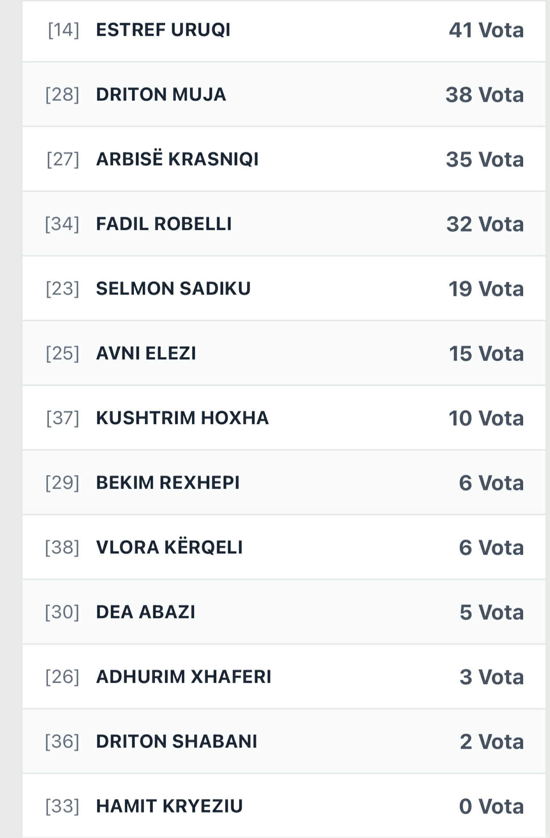Click candidate number [33]
The image size is (550, 838).
(62, 806)
